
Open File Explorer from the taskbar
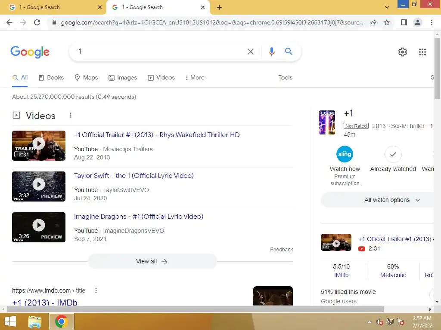(35, 321)
